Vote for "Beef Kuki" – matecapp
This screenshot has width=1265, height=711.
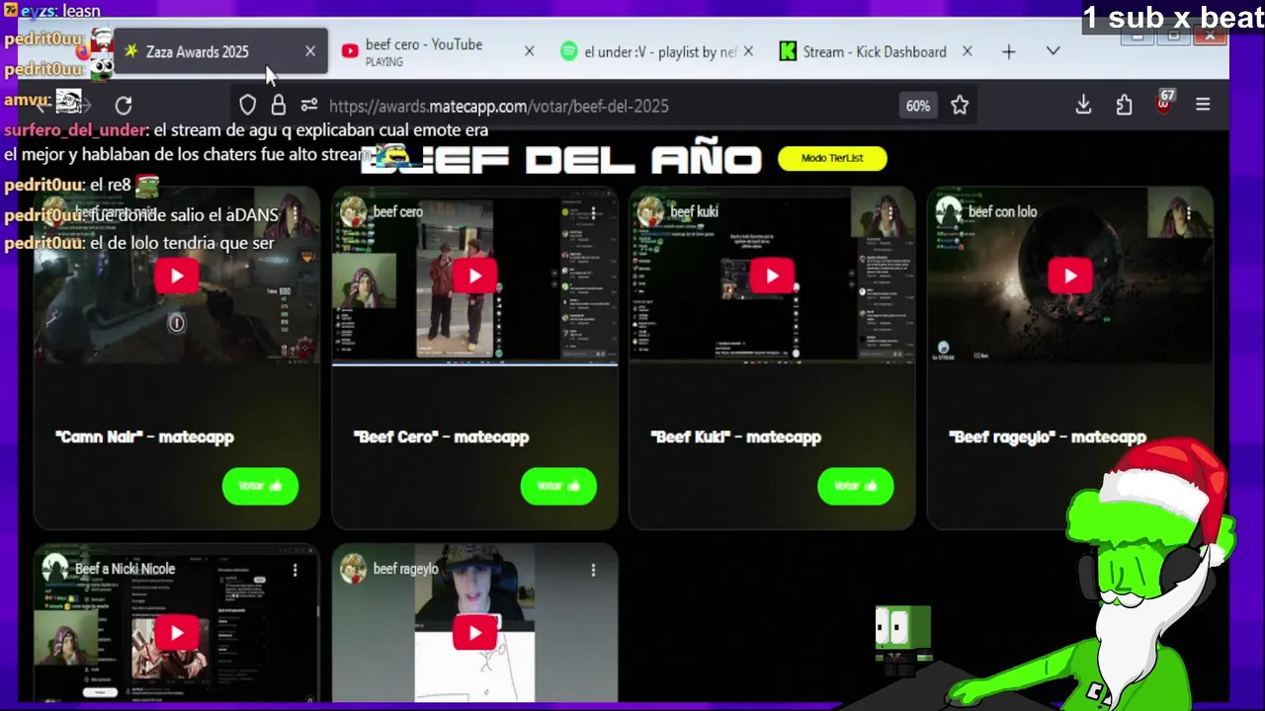click(x=856, y=486)
